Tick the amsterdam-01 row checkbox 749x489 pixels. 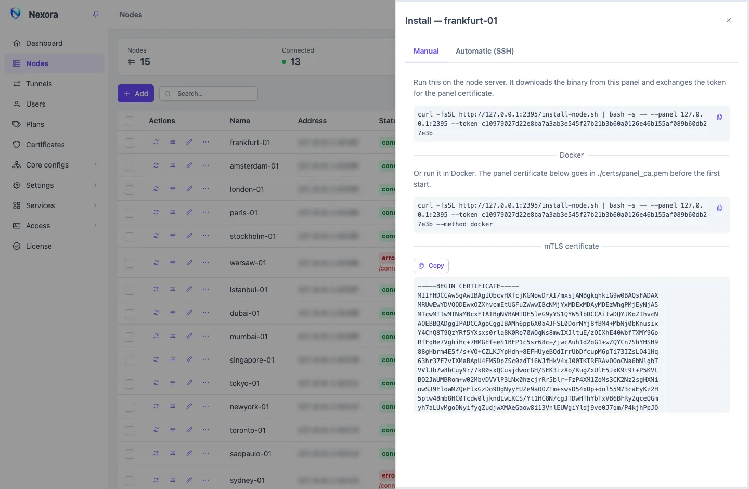[130, 166]
